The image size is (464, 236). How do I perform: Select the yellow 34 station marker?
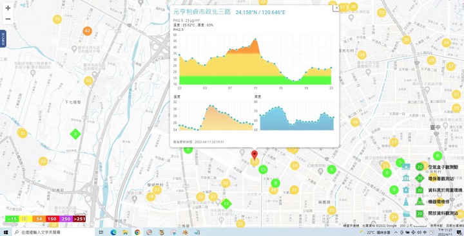[362, 55]
